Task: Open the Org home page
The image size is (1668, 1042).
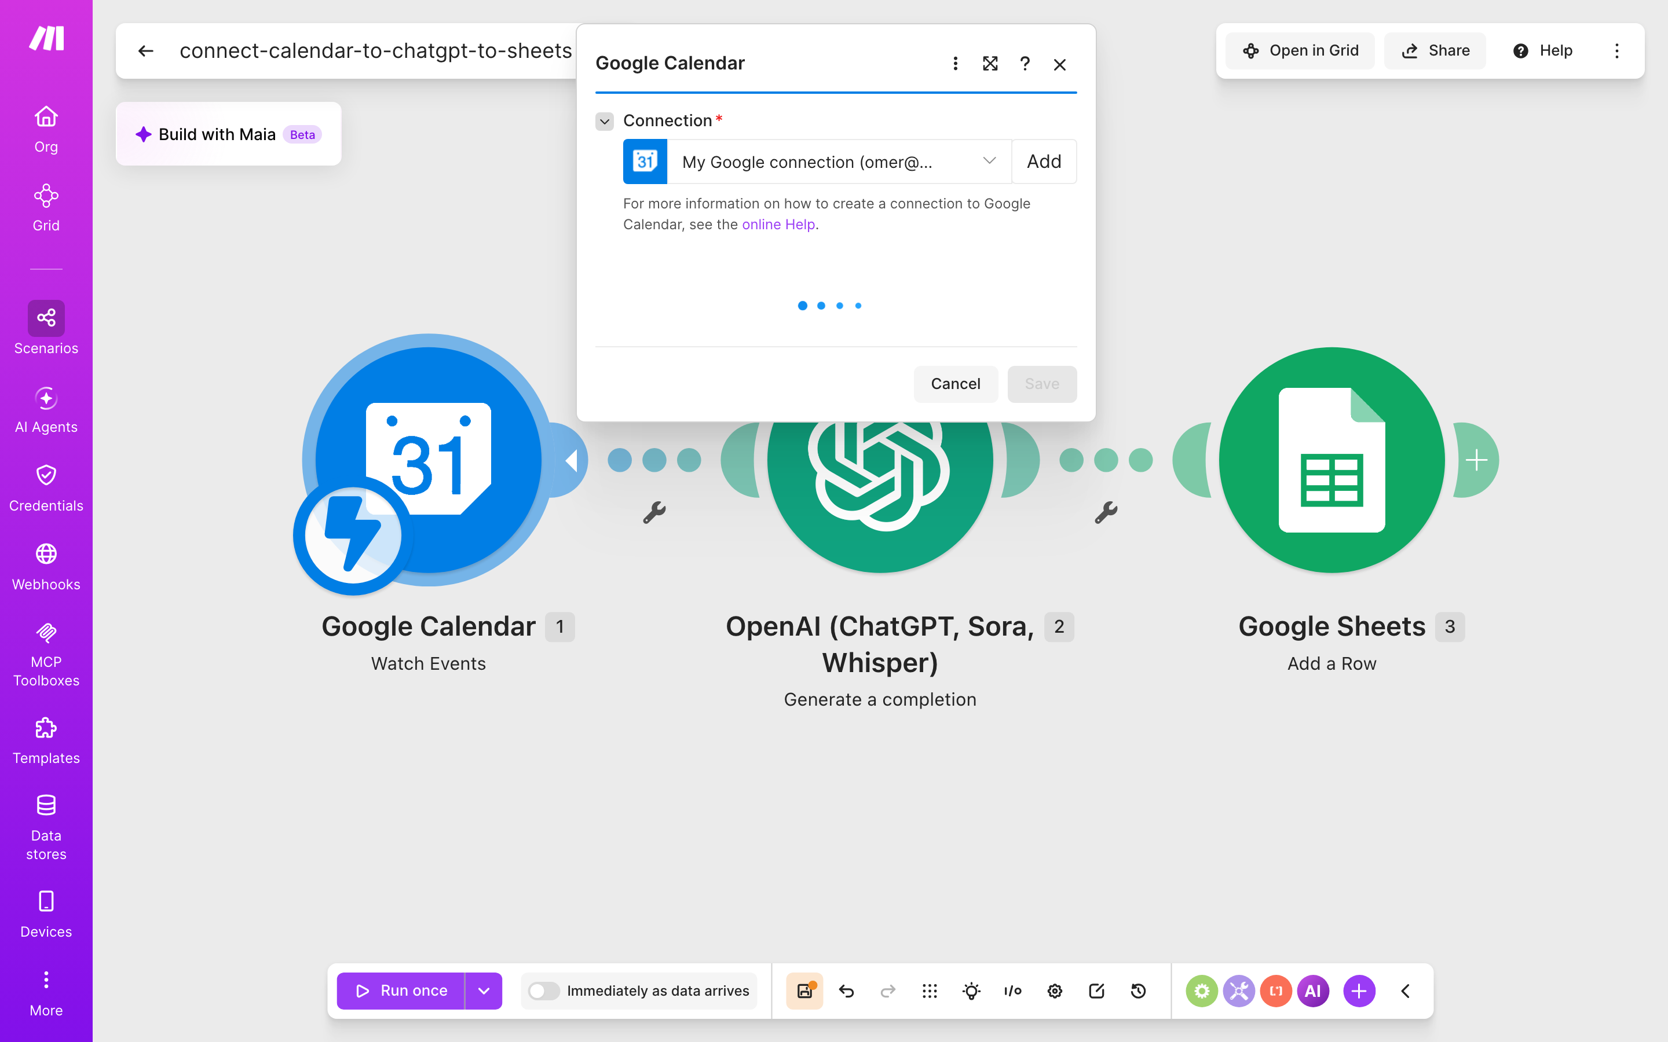Action: 46,129
